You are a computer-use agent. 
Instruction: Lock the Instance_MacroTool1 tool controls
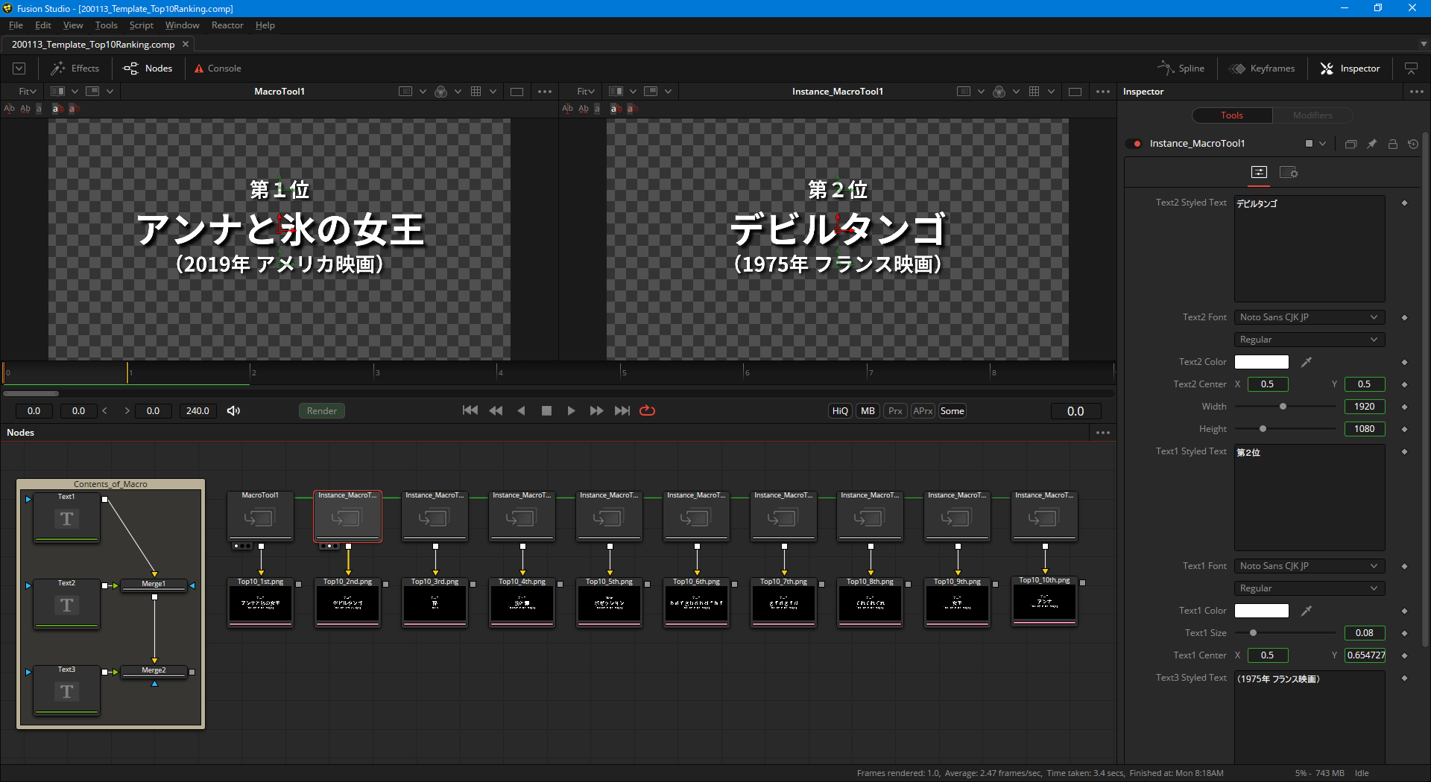[1392, 144]
